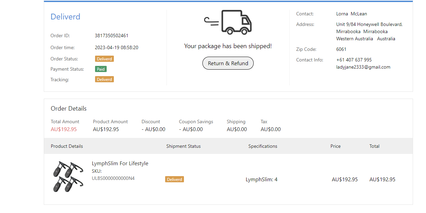Click the SKU code ULBS0000000000N4
The width and height of the screenshot is (426, 213).
click(113, 178)
